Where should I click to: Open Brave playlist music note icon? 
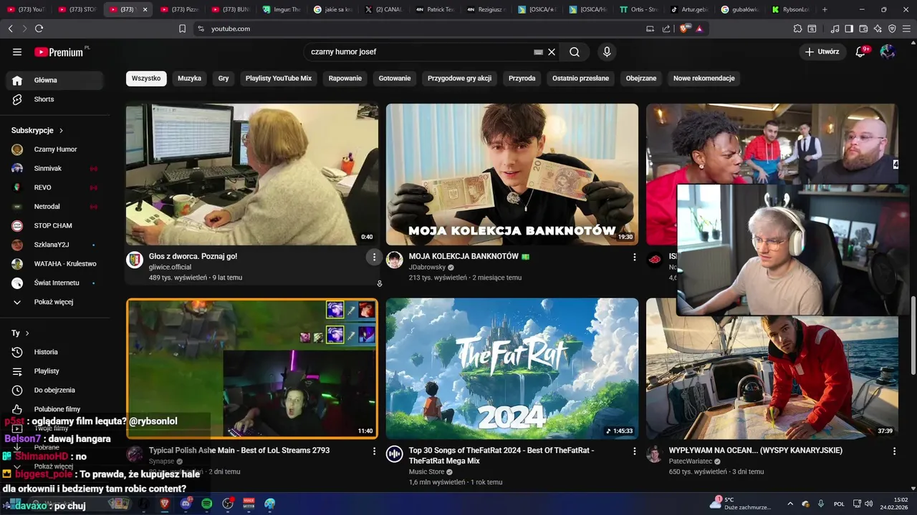[835, 29]
